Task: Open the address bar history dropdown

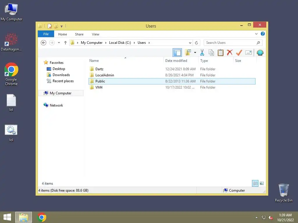Action: tap(190, 43)
